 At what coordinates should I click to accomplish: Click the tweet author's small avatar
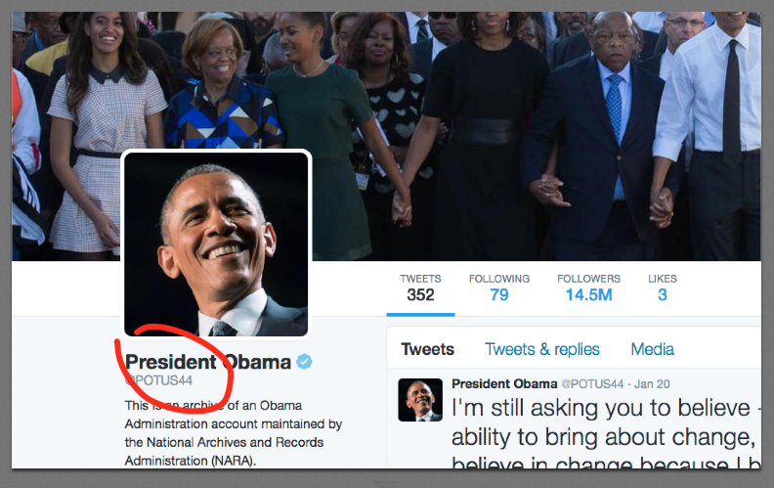[x=420, y=400]
